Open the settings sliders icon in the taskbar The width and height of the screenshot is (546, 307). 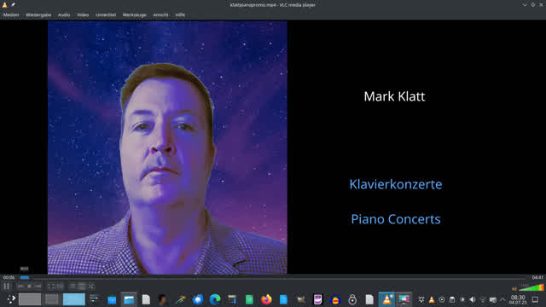click(94, 299)
